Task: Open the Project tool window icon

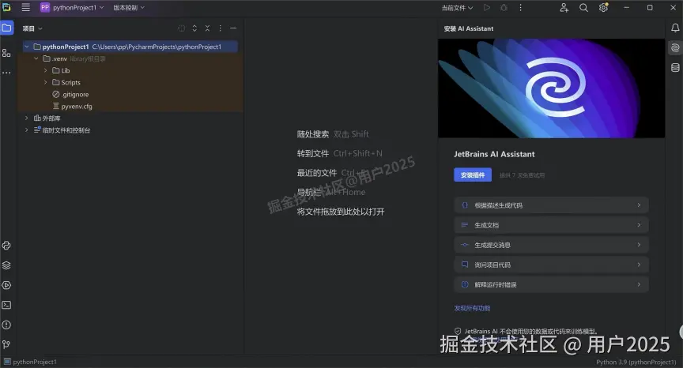Action: (x=6, y=28)
